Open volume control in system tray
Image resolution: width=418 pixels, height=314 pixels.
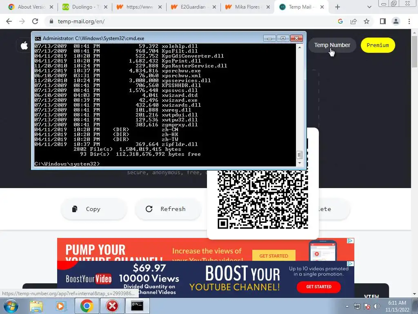point(377,306)
